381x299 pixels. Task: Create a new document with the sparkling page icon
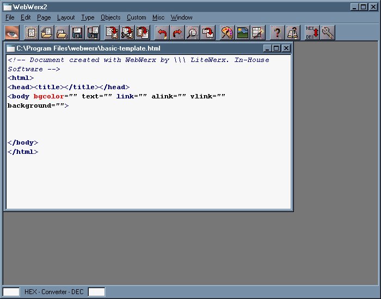[32, 32]
